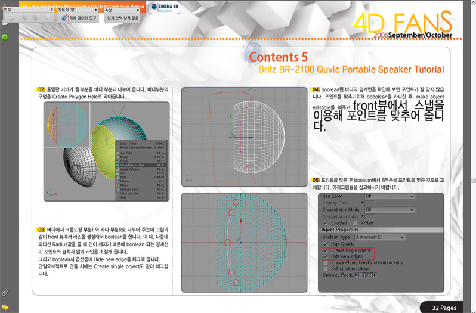Click the cyan point mesh sphere image

tap(245, 243)
